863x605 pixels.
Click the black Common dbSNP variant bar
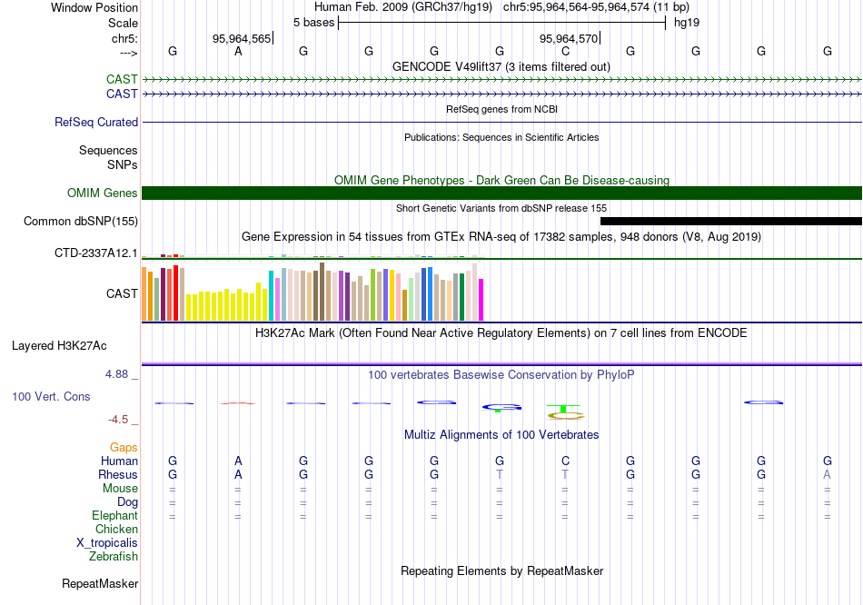tap(731, 222)
